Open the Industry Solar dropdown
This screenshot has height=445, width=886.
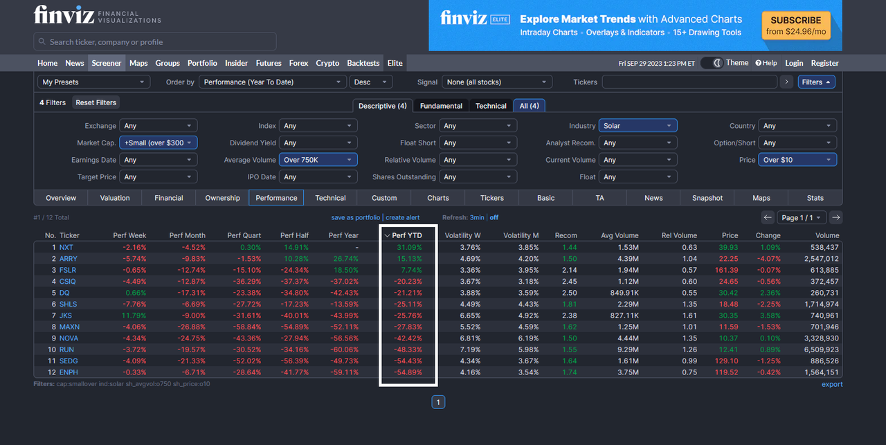(638, 126)
